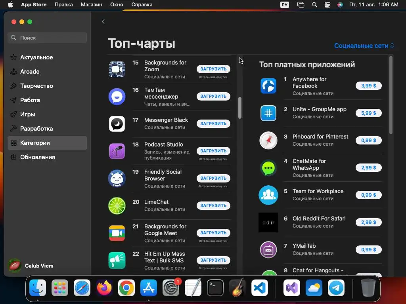406x304 pixels.
Task: Select Работа in the sidebar
Action: pyautogui.click(x=47, y=100)
